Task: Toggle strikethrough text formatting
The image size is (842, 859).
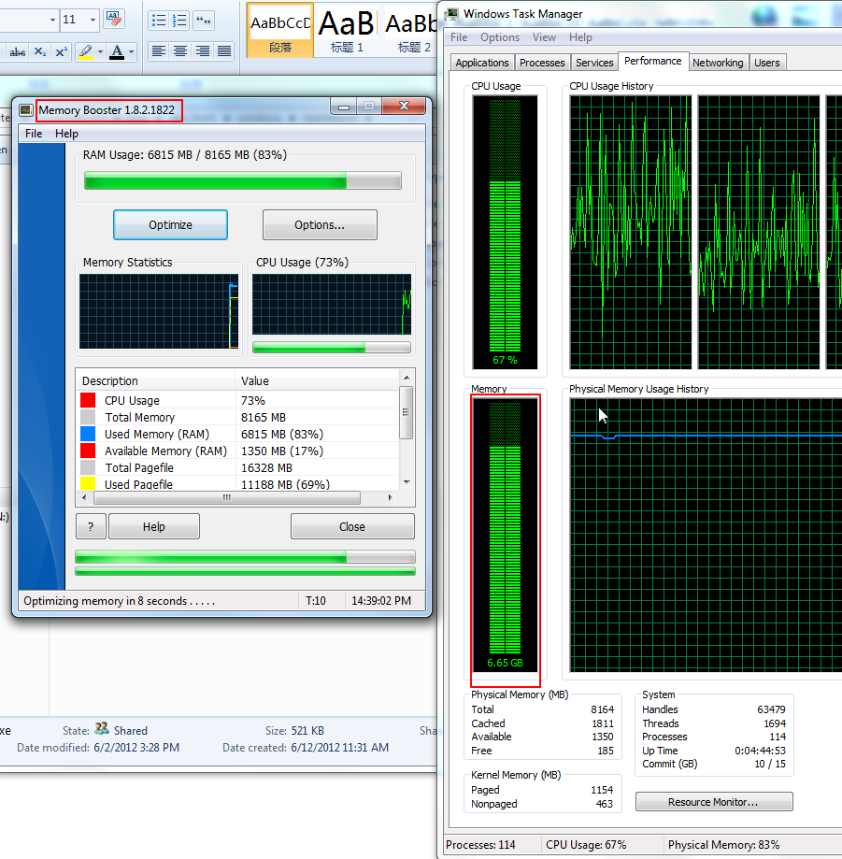Action: [17, 51]
